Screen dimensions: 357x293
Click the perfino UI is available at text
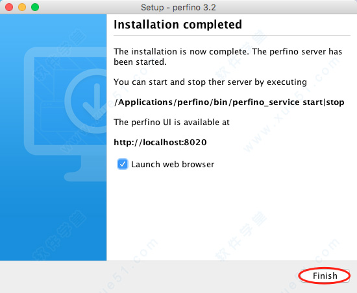click(171, 123)
